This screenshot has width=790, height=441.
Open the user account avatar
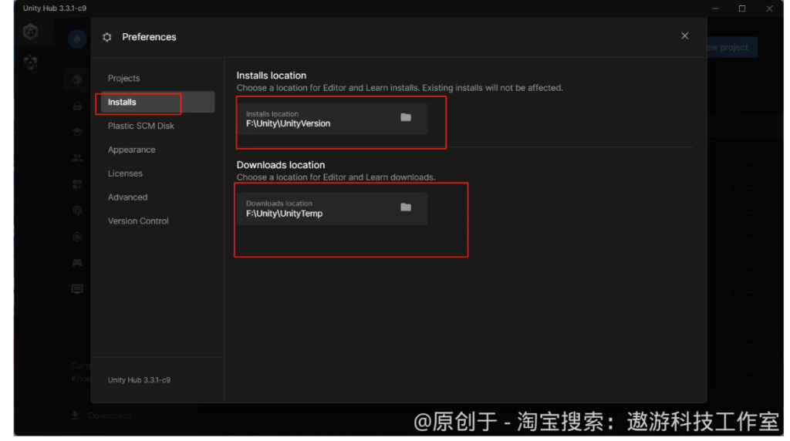[77, 39]
